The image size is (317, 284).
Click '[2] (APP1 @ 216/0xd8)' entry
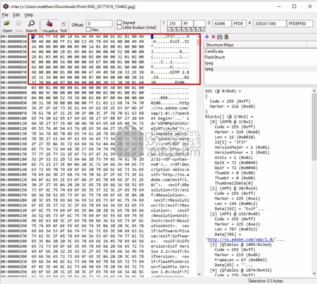coord(235,214)
